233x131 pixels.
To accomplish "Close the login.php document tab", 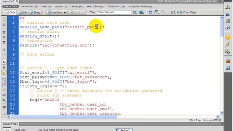I will pos(17,1).
